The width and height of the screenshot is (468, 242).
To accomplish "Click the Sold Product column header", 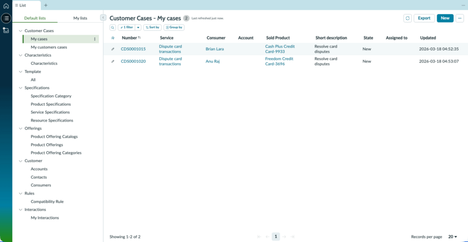I will point(278,38).
